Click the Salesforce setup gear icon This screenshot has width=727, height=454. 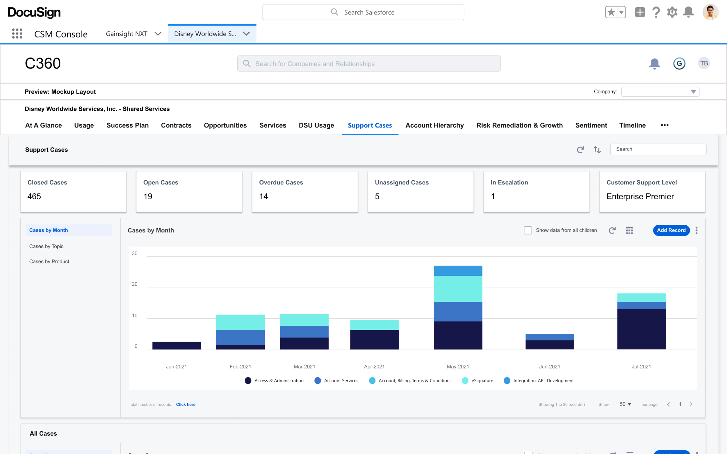pos(672,12)
